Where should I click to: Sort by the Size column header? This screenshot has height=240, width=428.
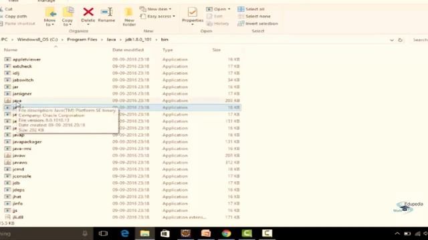pyautogui.click(x=217, y=50)
